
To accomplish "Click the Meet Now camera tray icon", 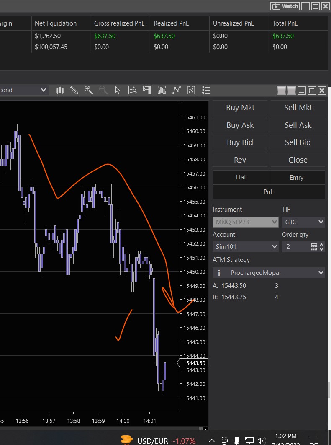I will coord(224,441).
